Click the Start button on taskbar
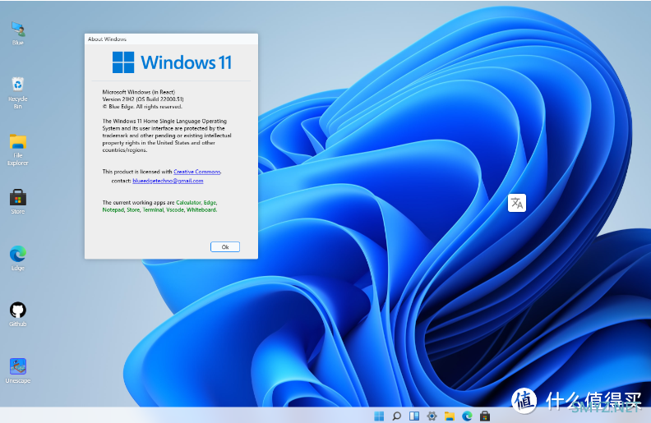The height and width of the screenshot is (423, 651). point(379,416)
